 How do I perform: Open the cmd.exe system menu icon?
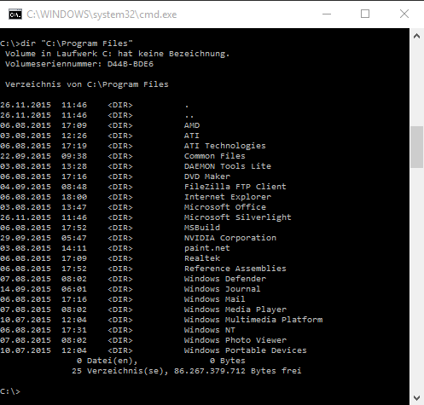(15, 14)
